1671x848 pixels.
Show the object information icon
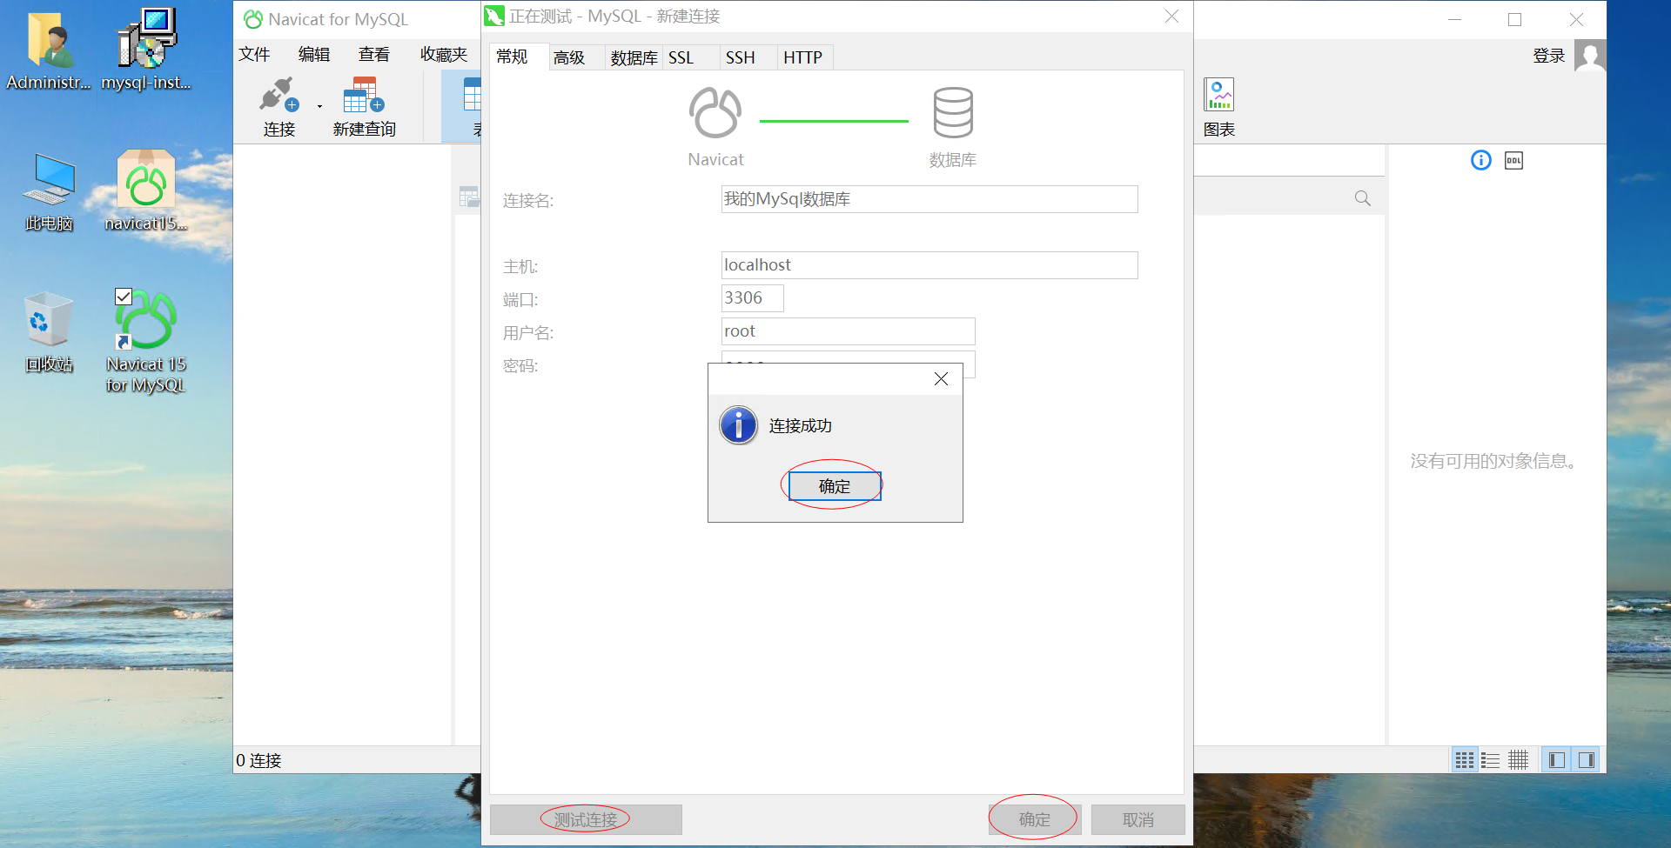pos(1480,160)
